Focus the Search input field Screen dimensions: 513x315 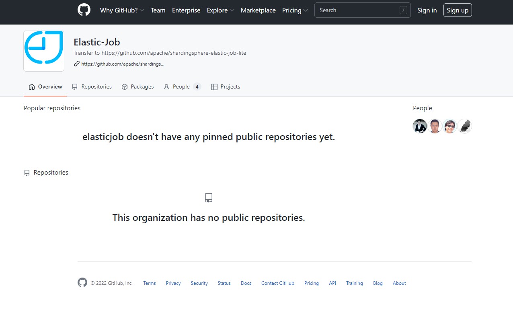[x=362, y=10]
